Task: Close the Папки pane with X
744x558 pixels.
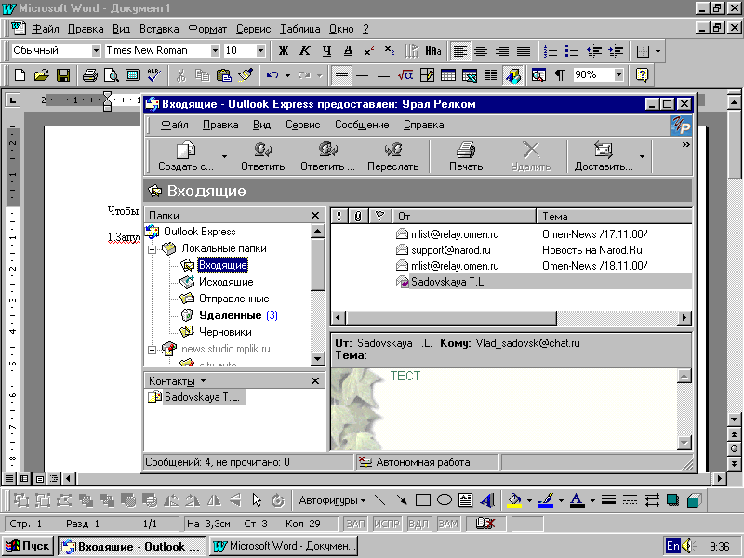Action: (315, 216)
